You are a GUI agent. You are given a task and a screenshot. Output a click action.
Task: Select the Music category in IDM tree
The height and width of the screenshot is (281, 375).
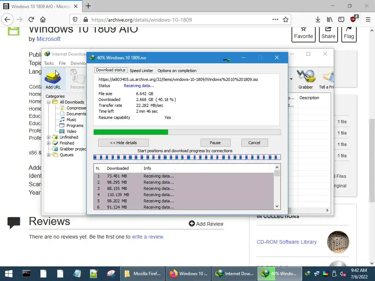(x=71, y=120)
